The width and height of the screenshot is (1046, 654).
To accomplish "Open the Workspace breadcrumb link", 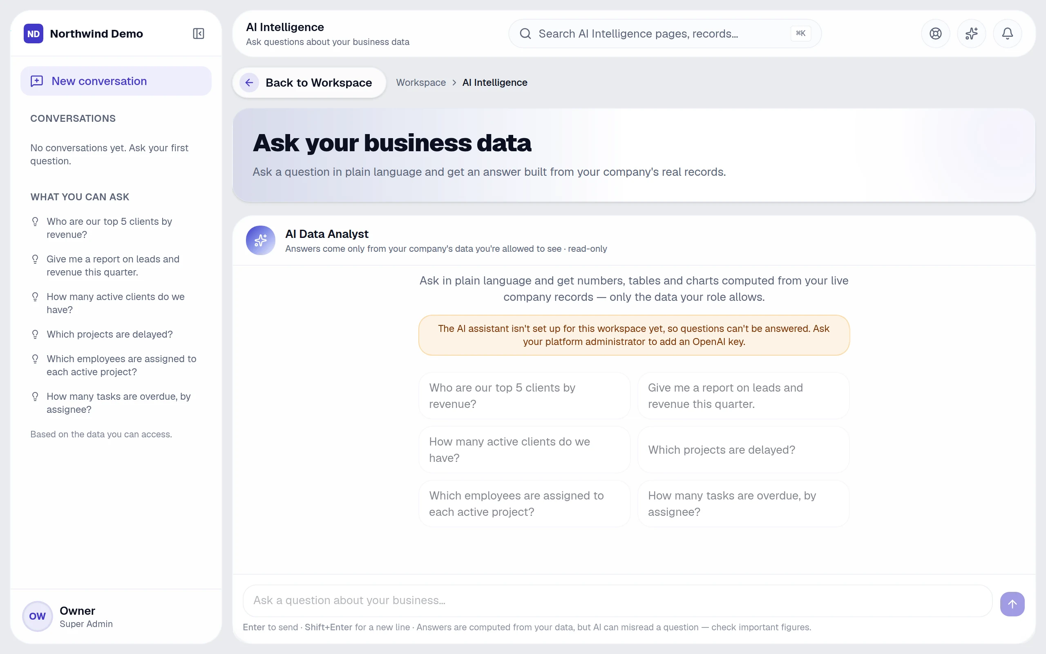I will pyautogui.click(x=420, y=83).
